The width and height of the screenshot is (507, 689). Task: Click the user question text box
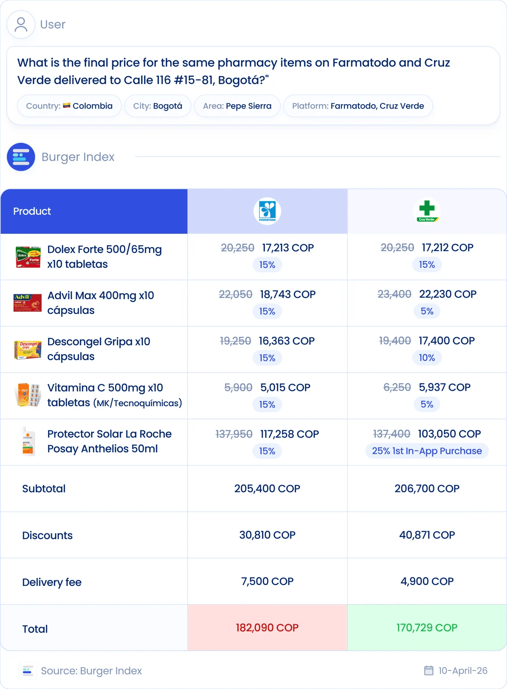click(253, 86)
